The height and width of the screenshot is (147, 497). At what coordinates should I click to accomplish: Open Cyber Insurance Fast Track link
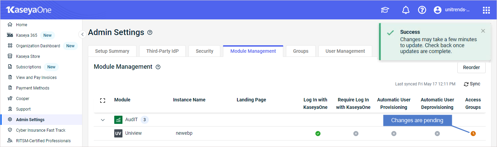41,130
